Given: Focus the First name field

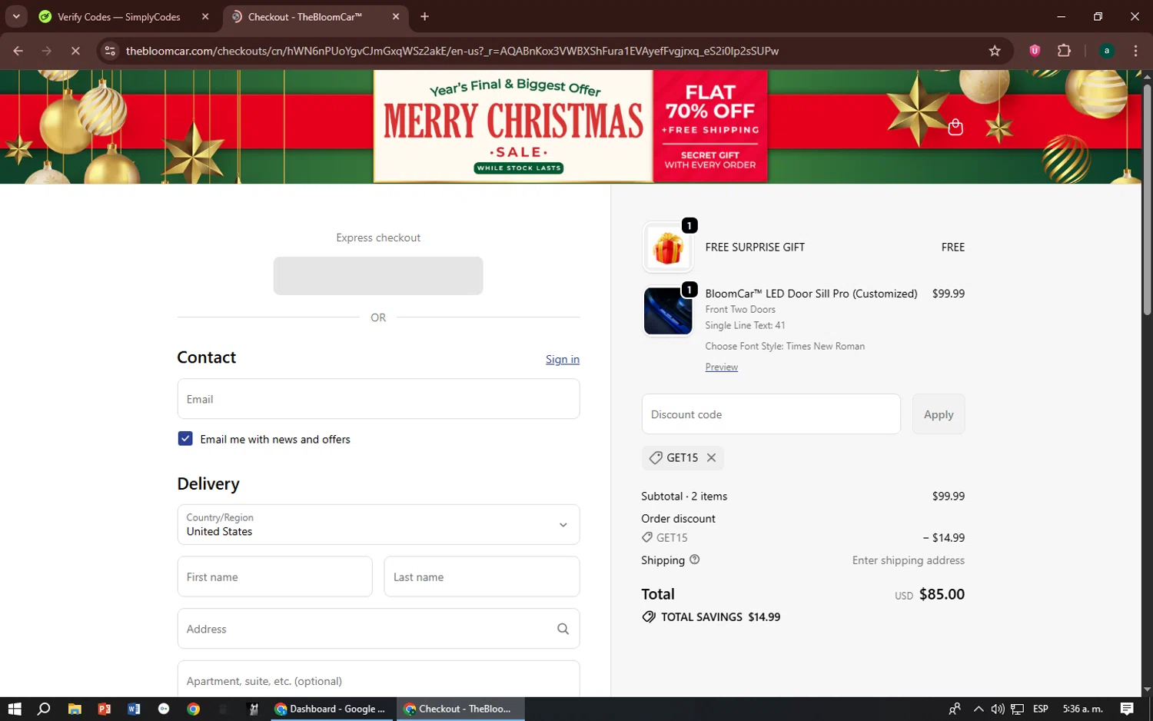Looking at the screenshot, I should tap(275, 576).
